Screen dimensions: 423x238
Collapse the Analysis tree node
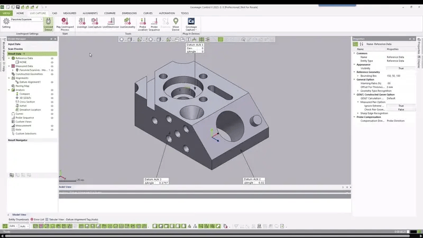coord(10,90)
